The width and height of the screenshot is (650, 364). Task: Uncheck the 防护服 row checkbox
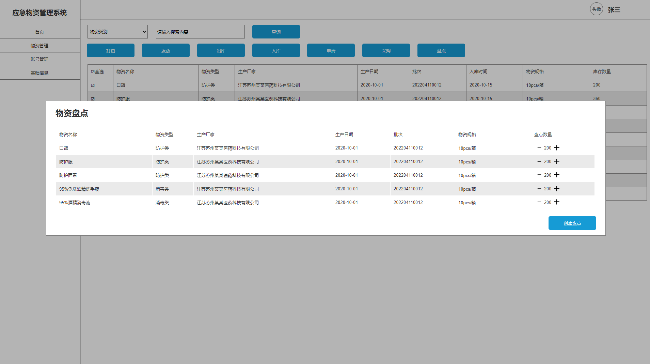pyautogui.click(x=93, y=99)
